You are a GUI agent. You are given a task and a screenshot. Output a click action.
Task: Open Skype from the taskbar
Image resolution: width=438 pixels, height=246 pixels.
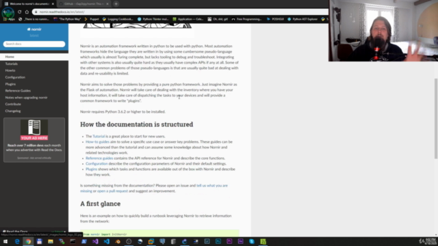pyautogui.click(x=252, y=241)
